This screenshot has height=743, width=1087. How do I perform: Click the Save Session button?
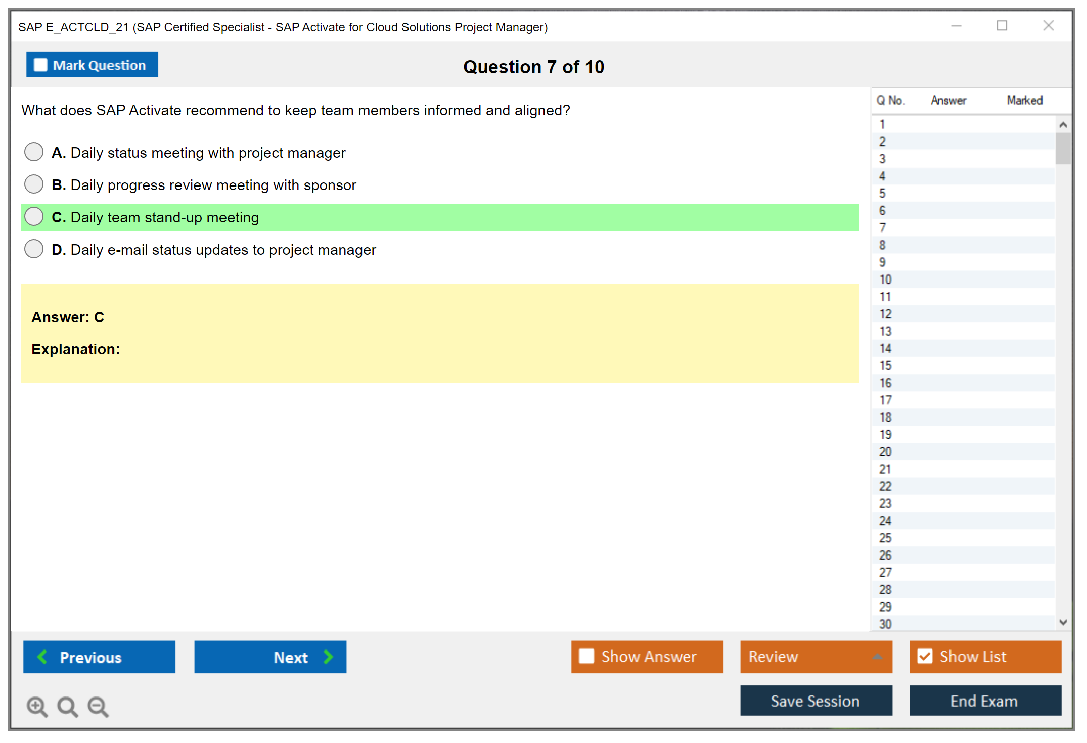816,701
